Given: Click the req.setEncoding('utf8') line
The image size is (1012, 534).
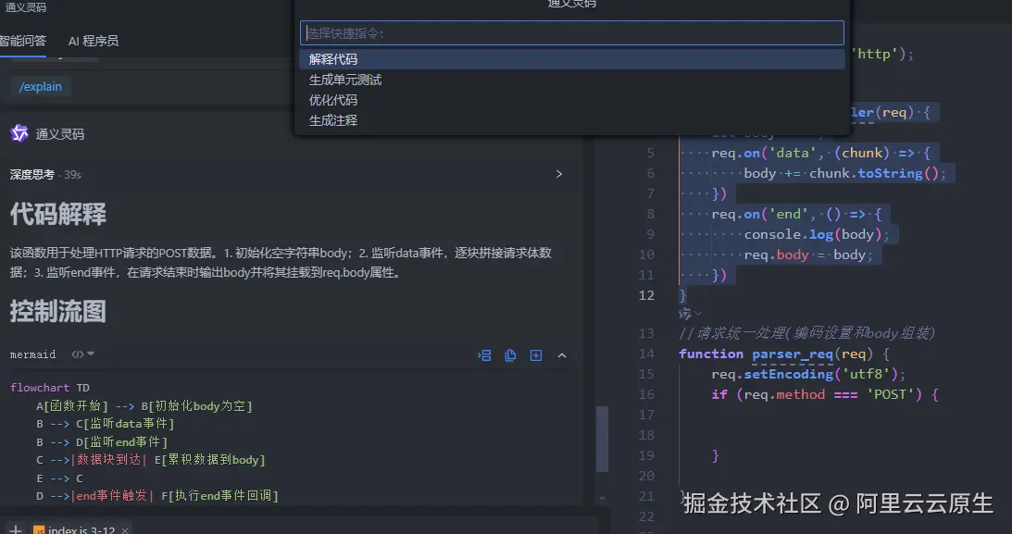Looking at the screenshot, I should click(808, 374).
